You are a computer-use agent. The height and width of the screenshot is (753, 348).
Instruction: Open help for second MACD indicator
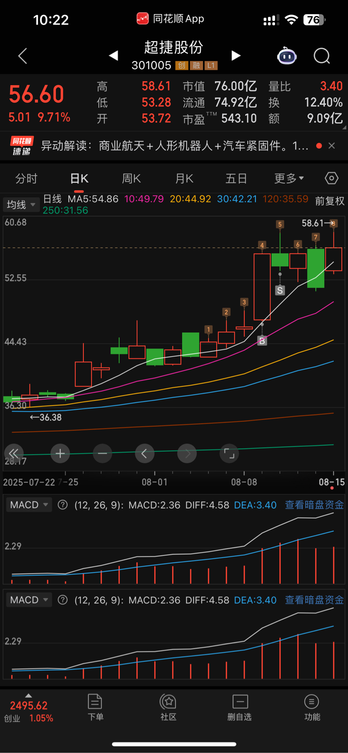point(63,600)
